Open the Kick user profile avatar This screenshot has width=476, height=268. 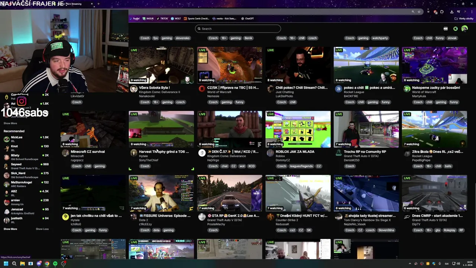pyautogui.click(x=464, y=29)
